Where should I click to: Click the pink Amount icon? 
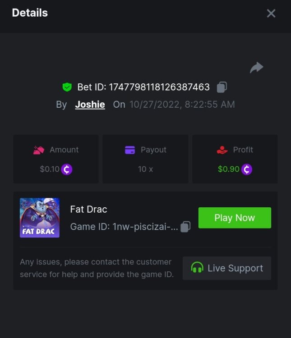point(39,150)
